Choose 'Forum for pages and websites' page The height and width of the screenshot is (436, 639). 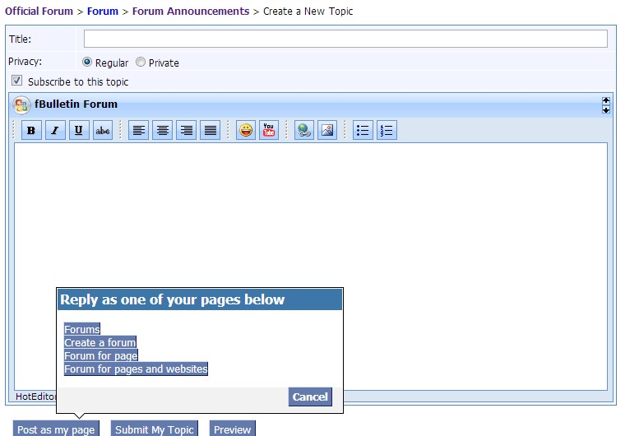[x=136, y=369]
